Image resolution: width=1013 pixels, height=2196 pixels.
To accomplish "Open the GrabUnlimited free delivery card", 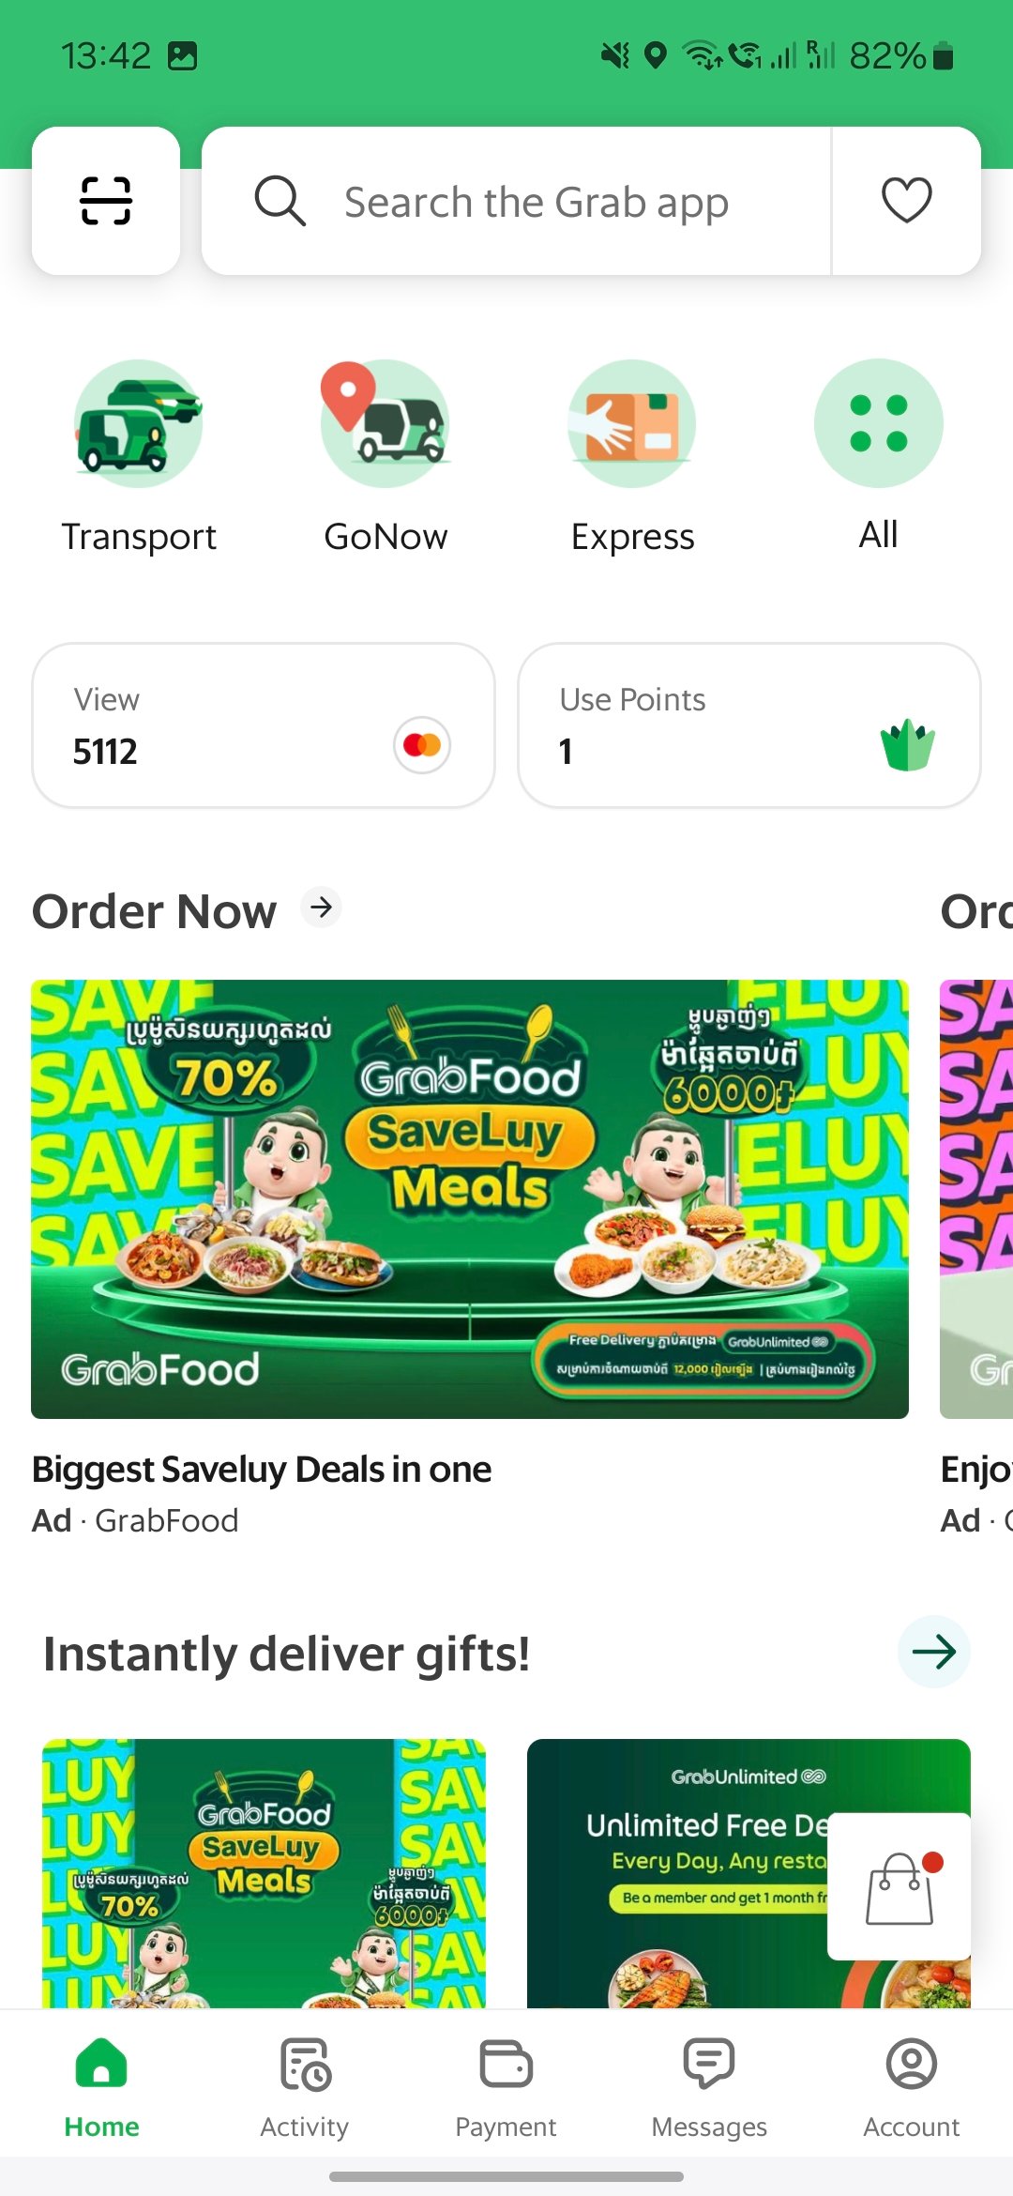I will [675, 1868].
